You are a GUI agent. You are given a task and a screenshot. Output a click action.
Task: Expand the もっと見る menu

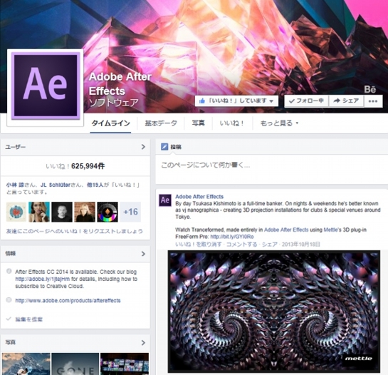[279, 123]
